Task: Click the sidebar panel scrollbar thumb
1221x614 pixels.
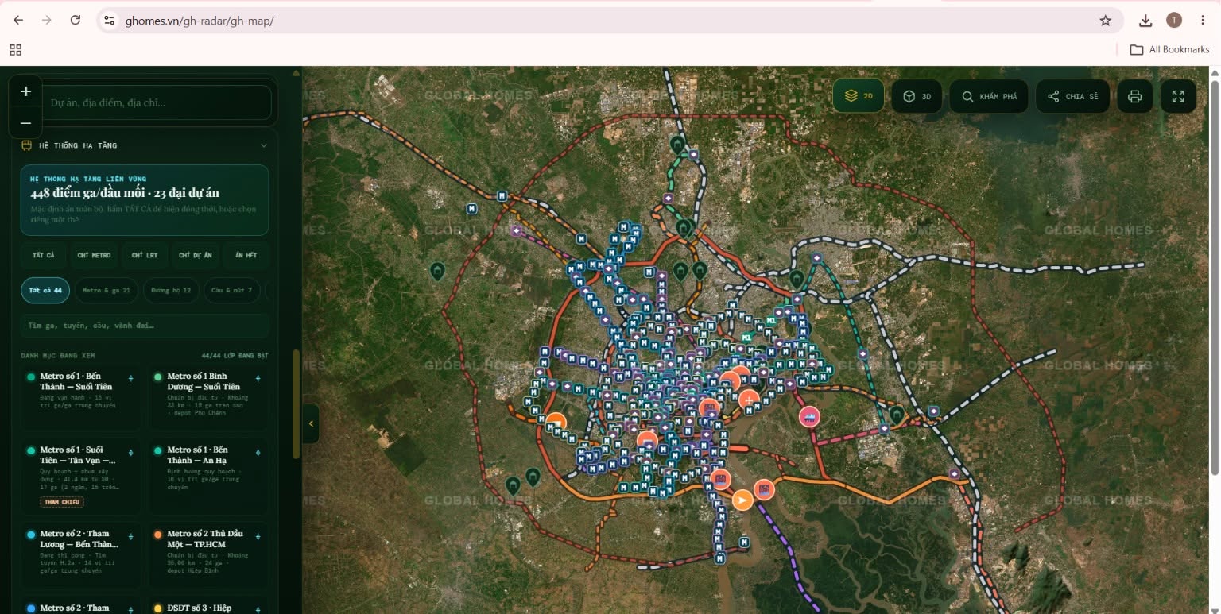Action: pyautogui.click(x=296, y=404)
